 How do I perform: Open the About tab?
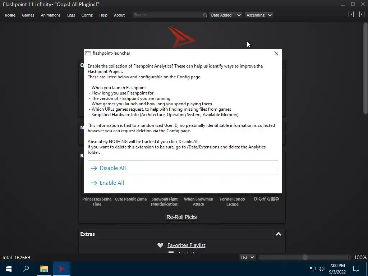(x=119, y=15)
